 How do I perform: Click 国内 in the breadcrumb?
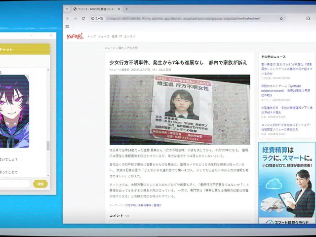point(121,48)
